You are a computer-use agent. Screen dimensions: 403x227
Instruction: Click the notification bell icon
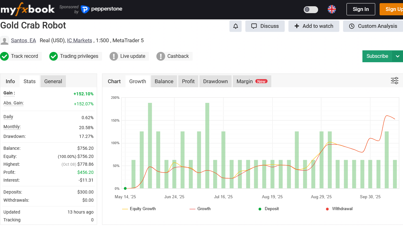click(236, 26)
